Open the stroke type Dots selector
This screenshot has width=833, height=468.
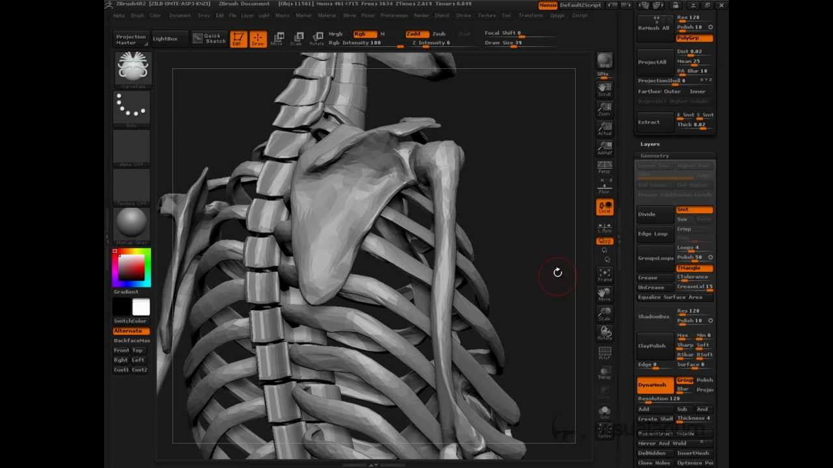click(x=131, y=107)
